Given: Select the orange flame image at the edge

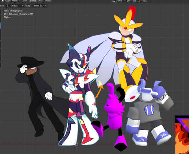Looking at the screenshot, I should [x=182, y=134].
